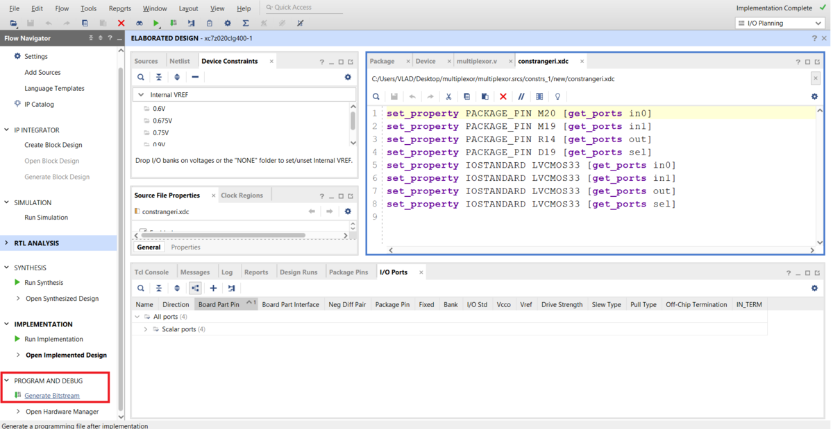This screenshot has width=833, height=429.
Task: Expand all items in I/O Ports panel
Action: [176, 288]
